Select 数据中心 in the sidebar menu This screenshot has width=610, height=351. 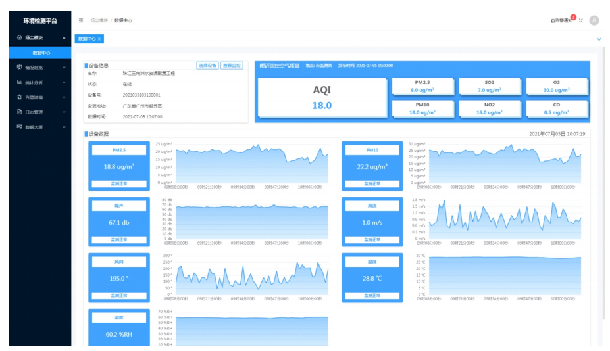[x=41, y=53]
